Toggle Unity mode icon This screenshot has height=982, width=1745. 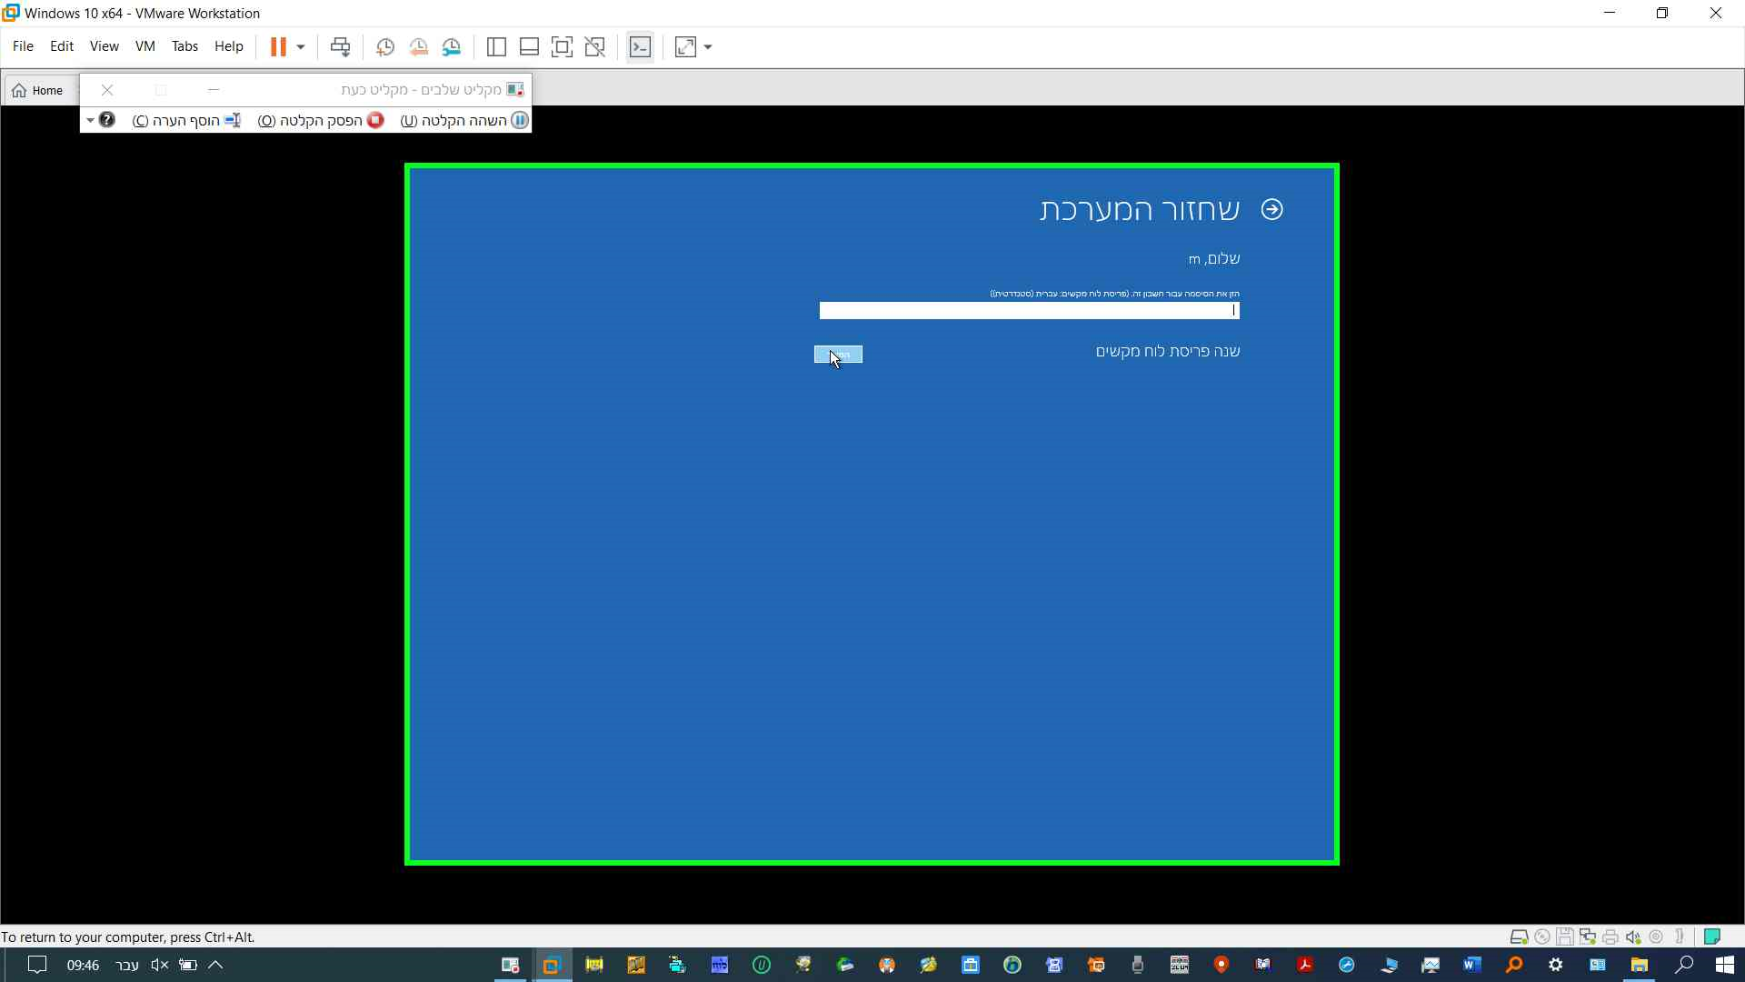[x=595, y=47]
